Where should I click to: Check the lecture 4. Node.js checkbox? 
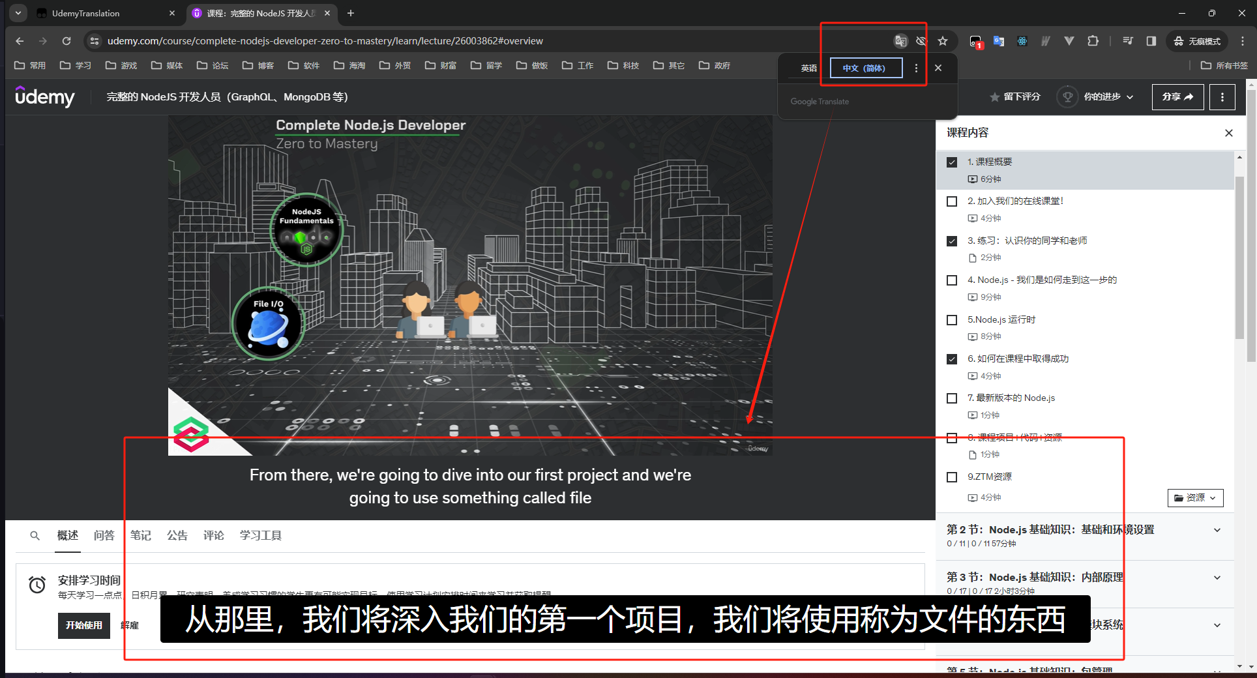click(x=952, y=280)
